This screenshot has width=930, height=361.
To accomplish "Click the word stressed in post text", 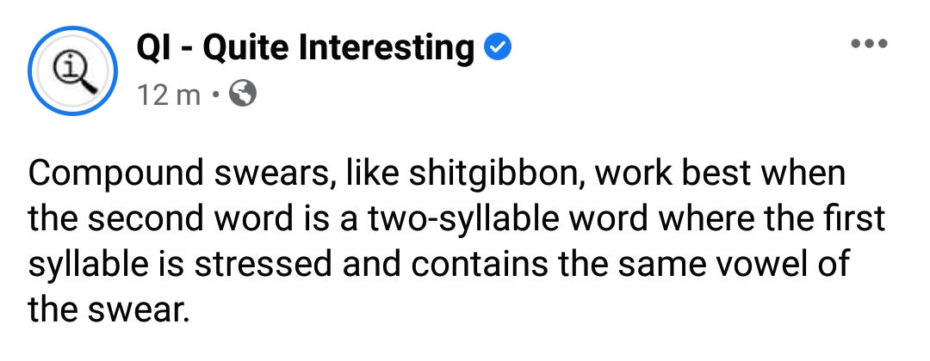I will pyautogui.click(x=263, y=264).
